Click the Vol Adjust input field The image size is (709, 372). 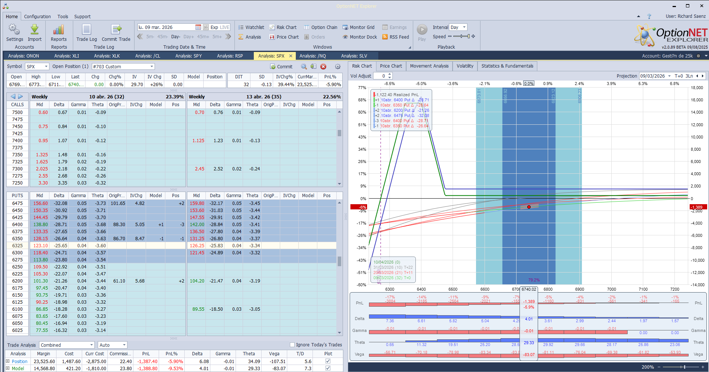point(381,76)
